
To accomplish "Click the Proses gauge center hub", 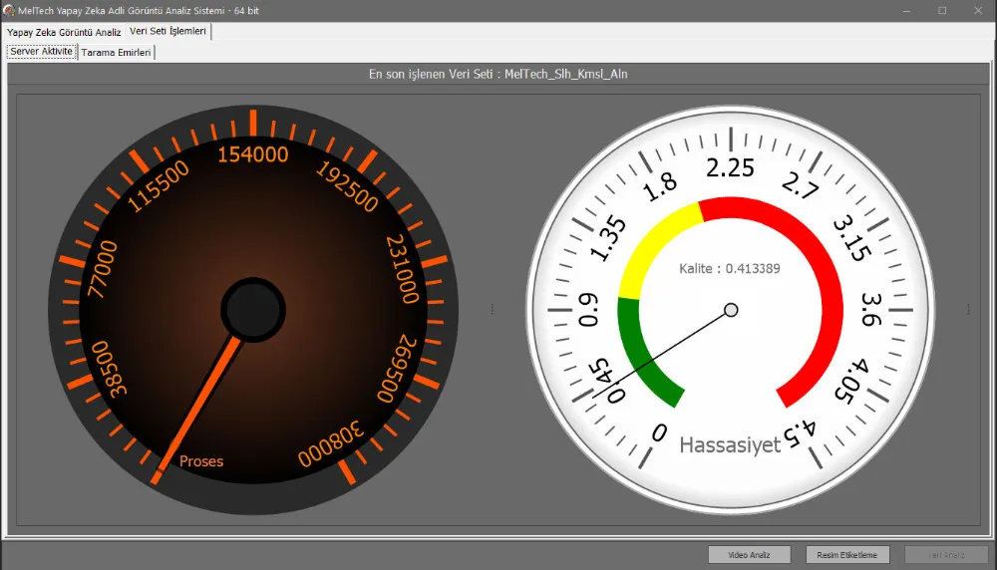I will click(x=253, y=310).
